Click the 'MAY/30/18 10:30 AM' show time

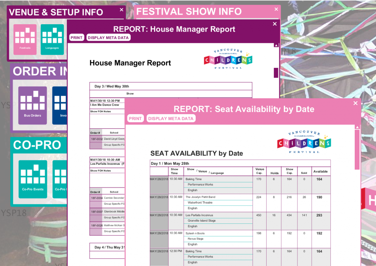point(105,160)
